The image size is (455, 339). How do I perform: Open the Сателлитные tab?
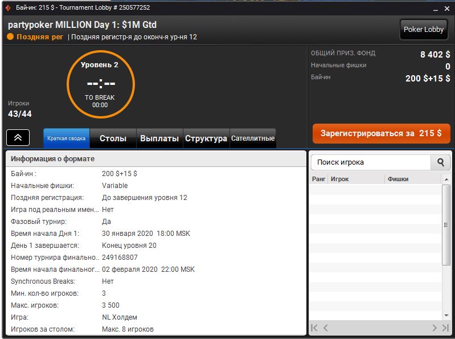[253, 138]
